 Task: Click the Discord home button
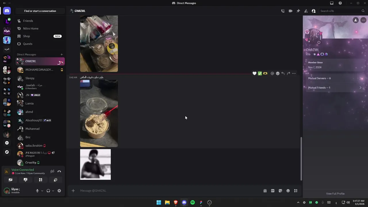7,11
